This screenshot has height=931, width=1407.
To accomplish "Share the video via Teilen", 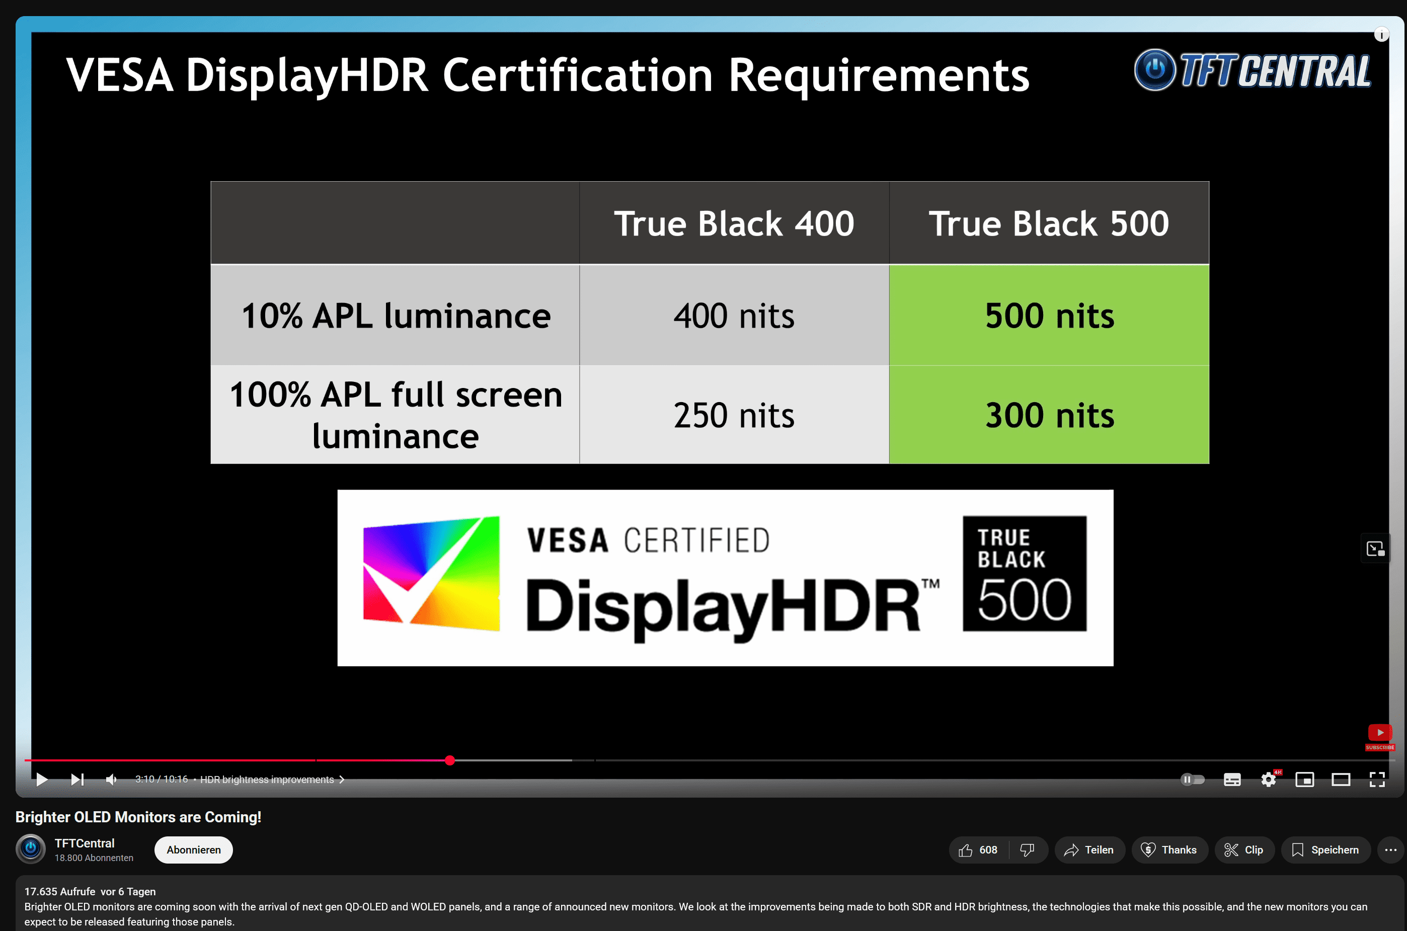I will click(x=1089, y=849).
